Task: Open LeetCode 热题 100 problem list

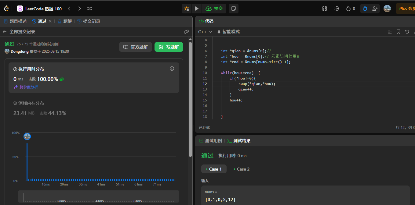Action: (x=39, y=9)
